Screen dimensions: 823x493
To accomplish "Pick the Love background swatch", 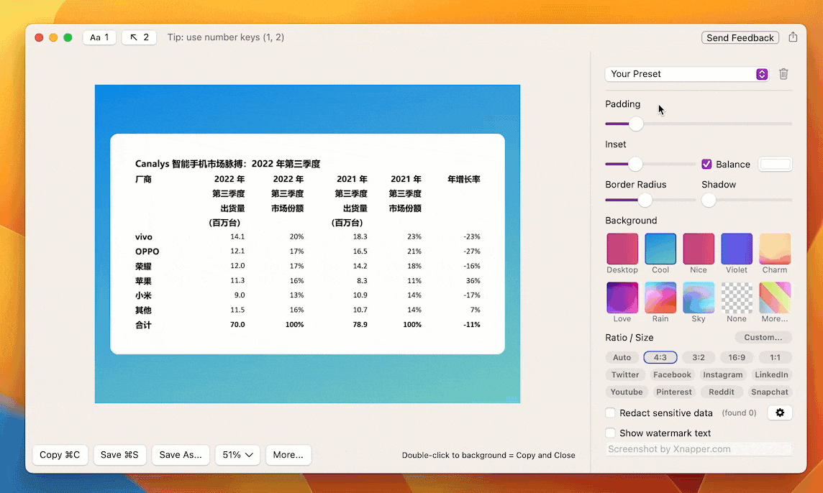I will pos(622,298).
